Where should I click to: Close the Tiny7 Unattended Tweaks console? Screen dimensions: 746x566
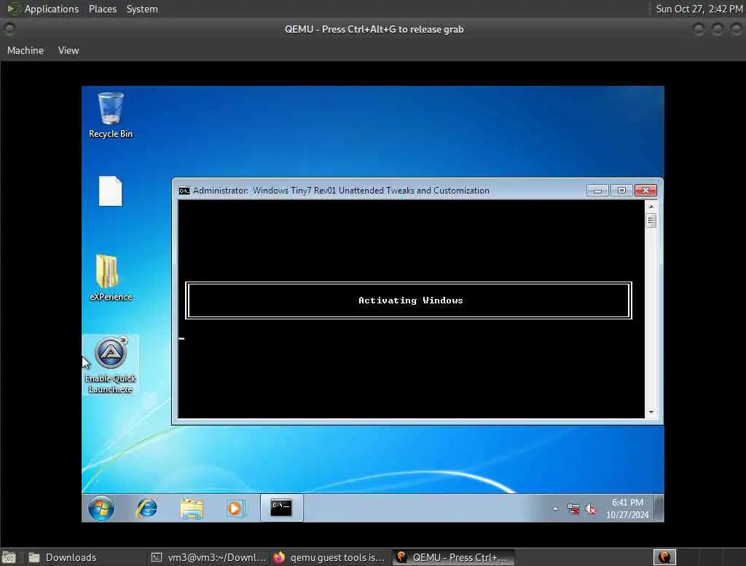645,191
